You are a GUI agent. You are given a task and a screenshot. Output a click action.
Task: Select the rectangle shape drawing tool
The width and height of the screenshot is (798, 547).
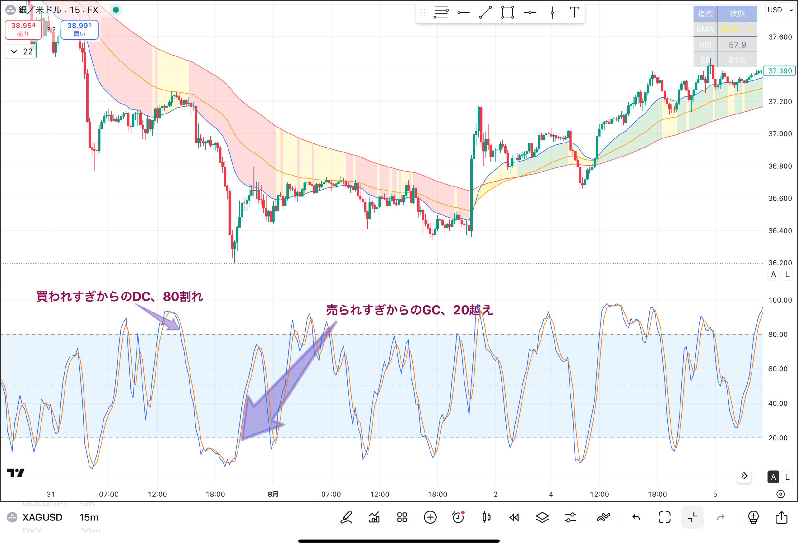(507, 13)
